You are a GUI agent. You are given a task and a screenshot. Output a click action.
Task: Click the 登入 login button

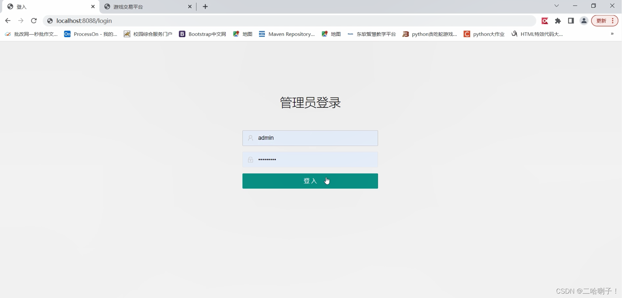coord(310,181)
